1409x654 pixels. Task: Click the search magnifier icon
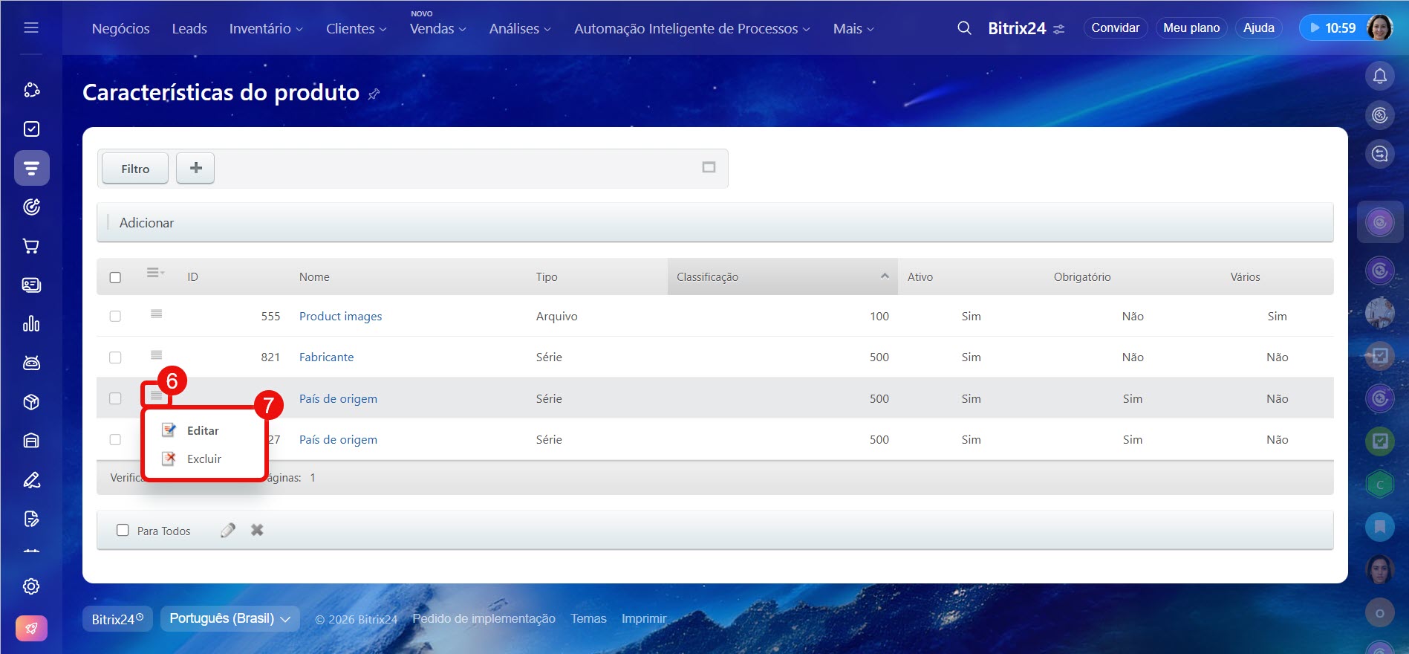[x=964, y=28]
